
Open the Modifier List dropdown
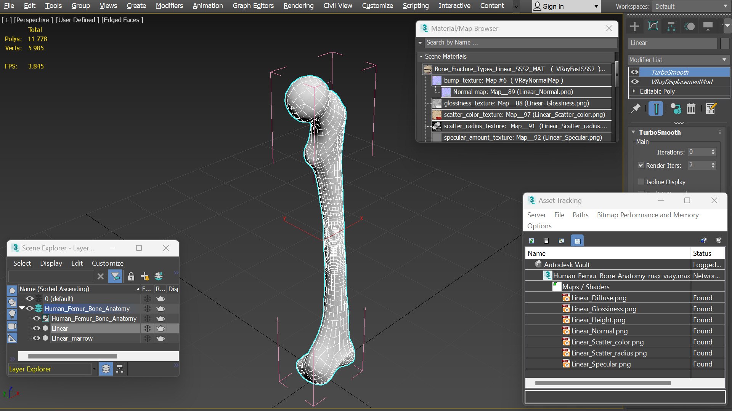(x=679, y=60)
